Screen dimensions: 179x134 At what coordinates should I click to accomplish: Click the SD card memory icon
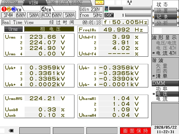pos(106,9)
